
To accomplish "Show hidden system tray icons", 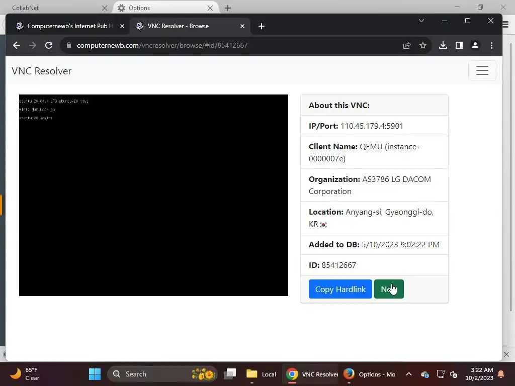I will 408,374.
